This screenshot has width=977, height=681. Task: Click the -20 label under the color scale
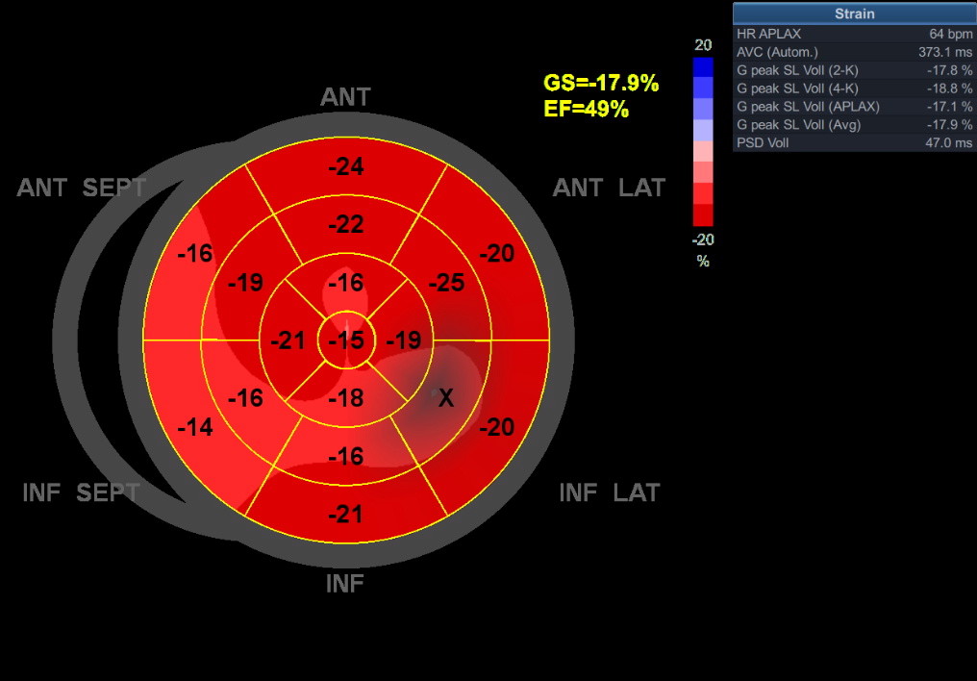tap(703, 240)
